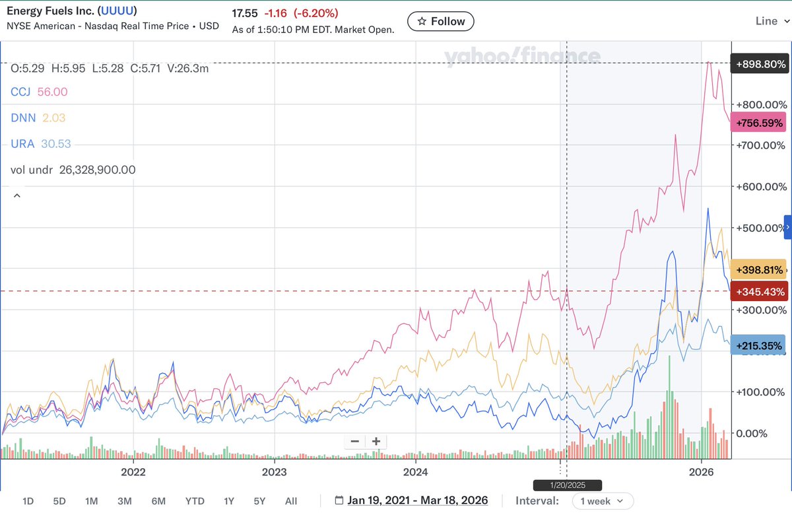Click the 17.55 current price
This screenshot has width=792, height=513.
pos(246,12)
